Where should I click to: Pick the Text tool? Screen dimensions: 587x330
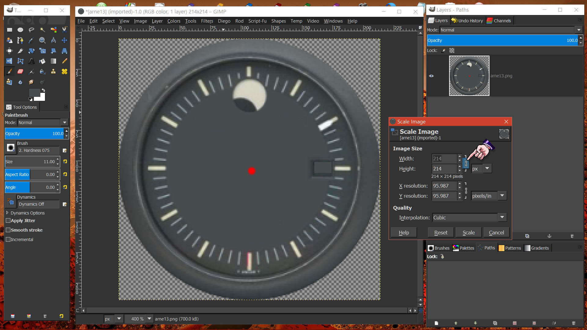(x=31, y=61)
